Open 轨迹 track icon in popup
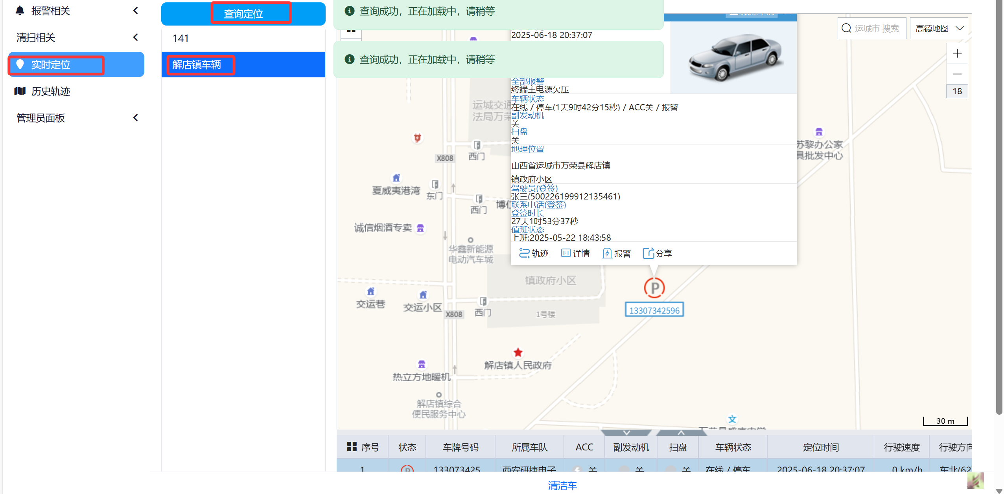The width and height of the screenshot is (1004, 494). [524, 253]
